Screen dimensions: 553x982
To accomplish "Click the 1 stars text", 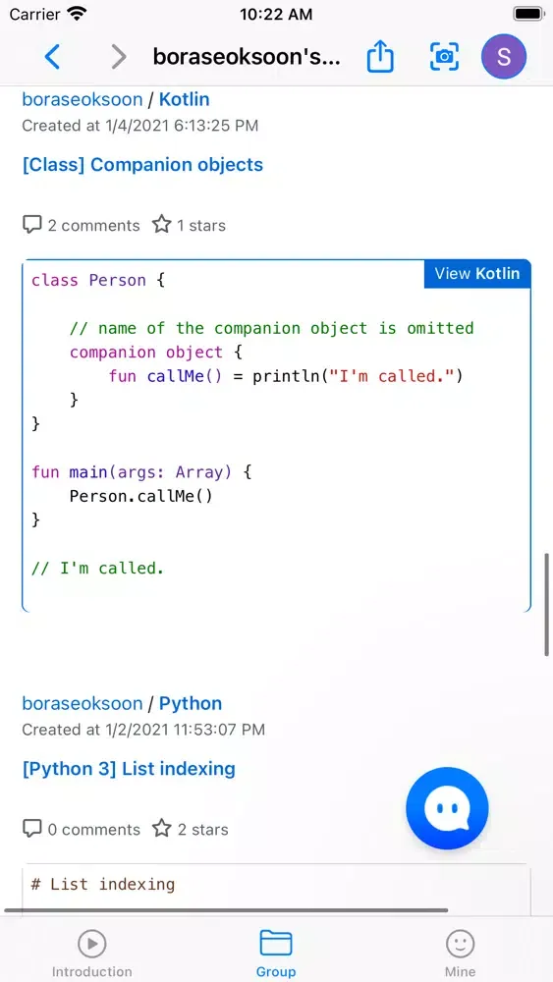I will pyautogui.click(x=201, y=226).
